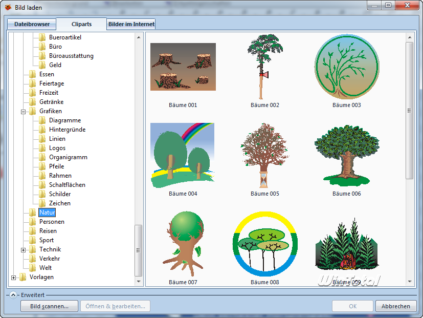Image resolution: width=423 pixels, height=318 pixels.
Task: Choose the Bäume 004 rainbow trees clipart
Action: [183, 156]
